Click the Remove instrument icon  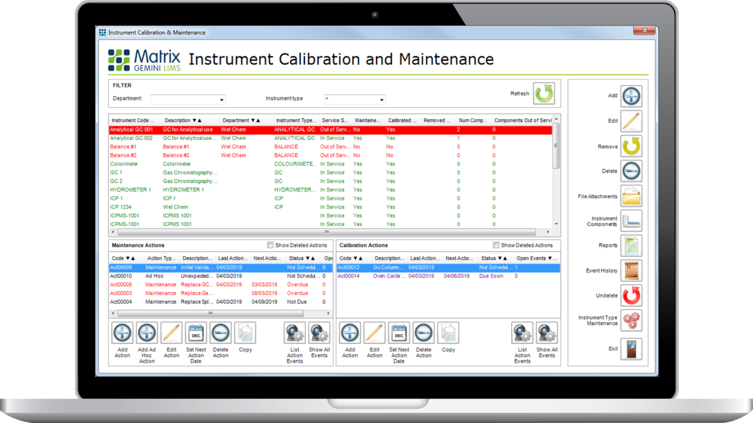tap(631, 146)
